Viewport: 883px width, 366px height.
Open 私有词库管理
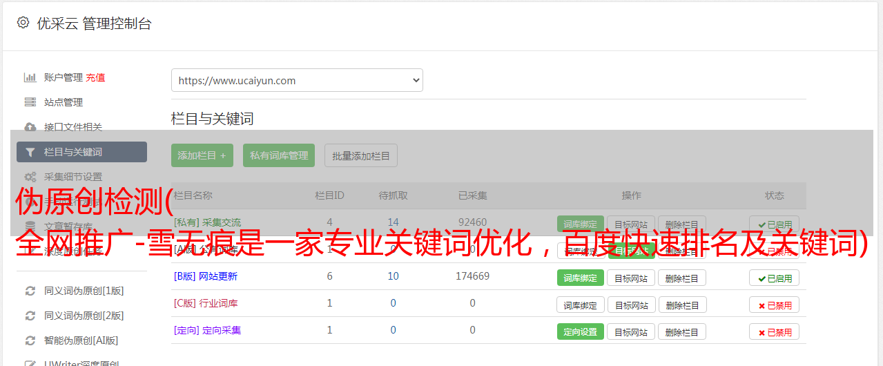(x=279, y=155)
